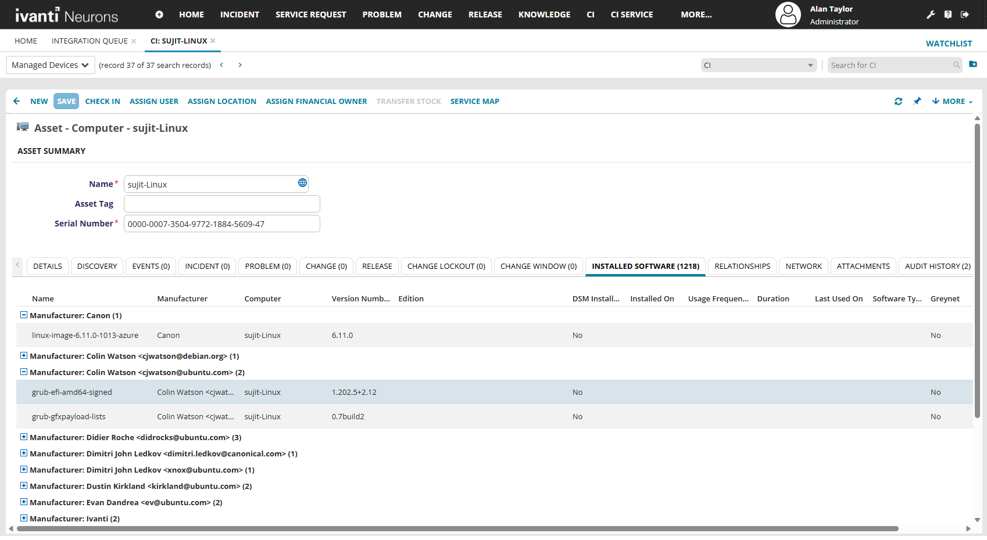
Task: Expand the Manufacturer: Ivanti group
Action: [24, 518]
